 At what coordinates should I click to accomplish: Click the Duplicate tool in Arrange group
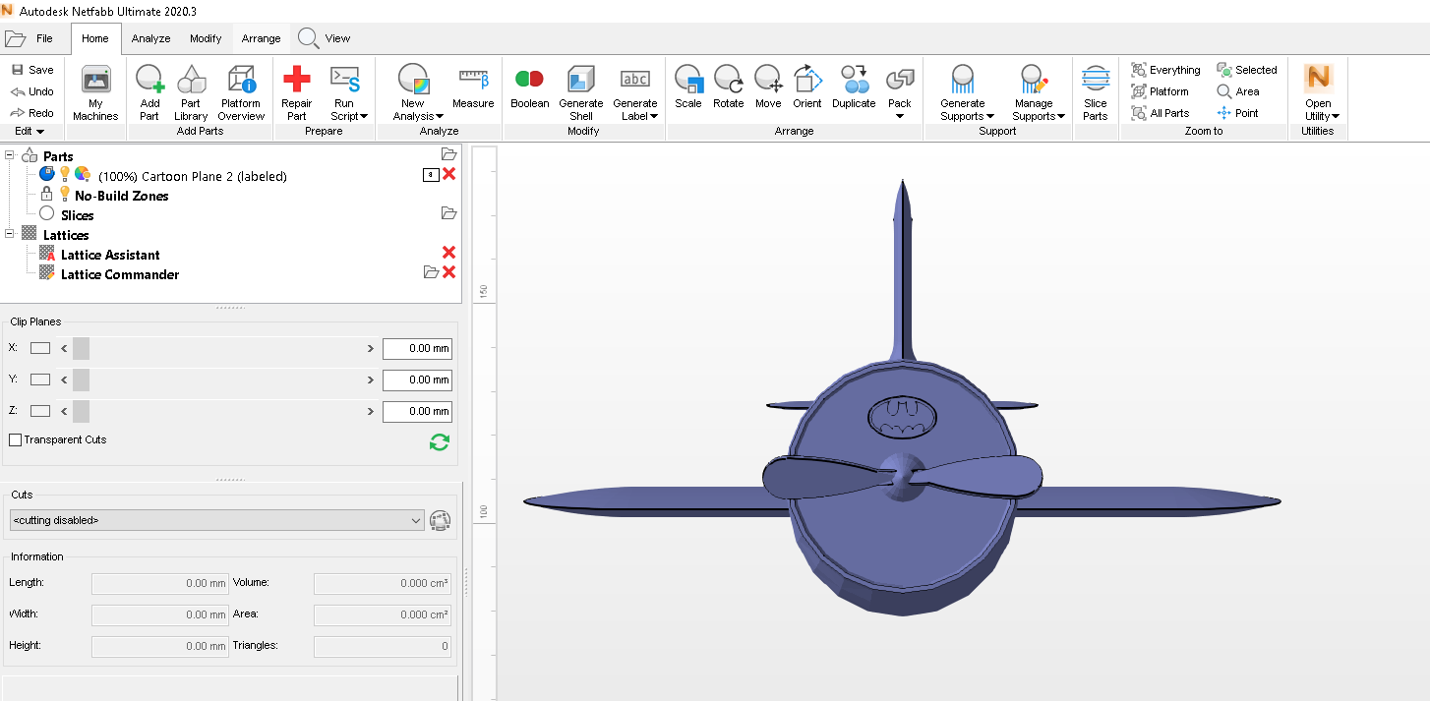click(x=854, y=88)
